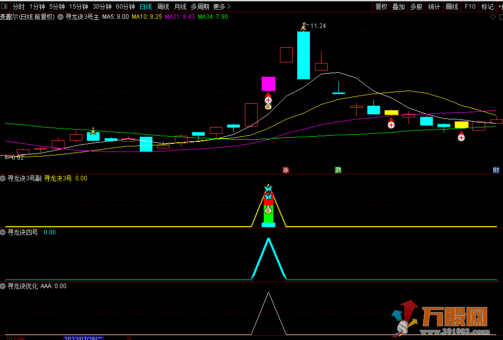Click the 寻龙诀四号 panel title
503x340 pixels.
pyautogui.click(x=22, y=232)
